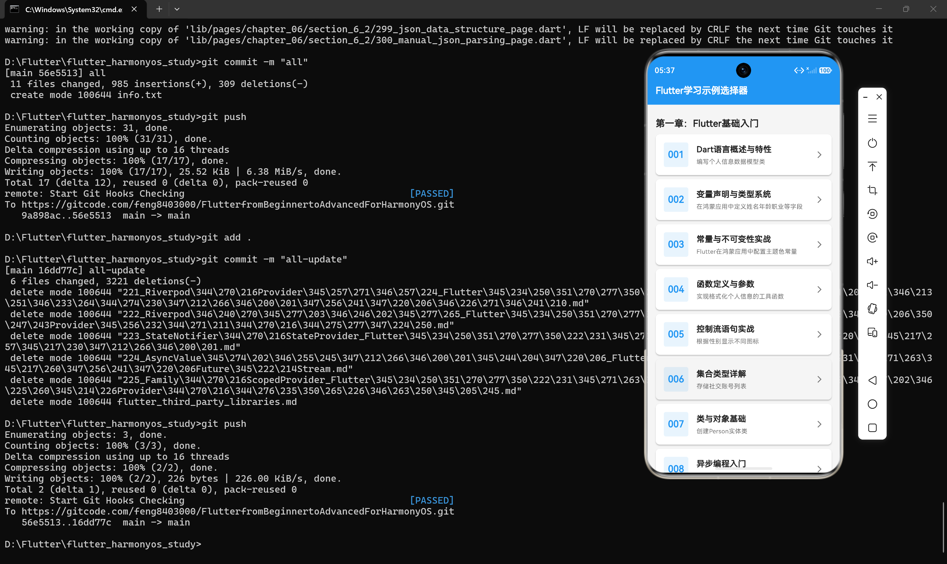Image resolution: width=947 pixels, height=564 pixels.
Task: Click the first gitcode.com repository URL
Action: click(x=238, y=204)
